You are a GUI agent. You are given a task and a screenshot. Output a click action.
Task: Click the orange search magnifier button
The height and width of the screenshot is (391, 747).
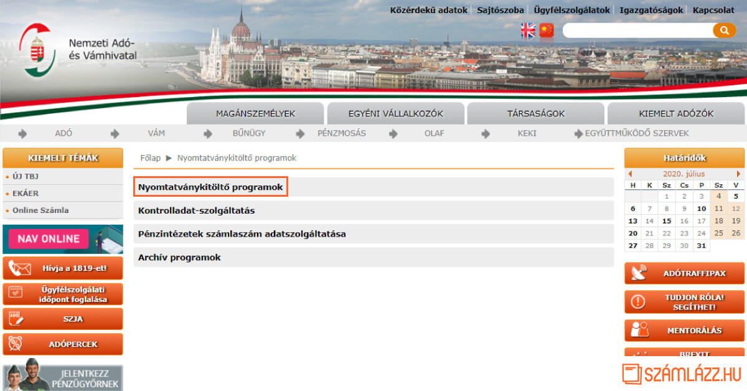[724, 30]
